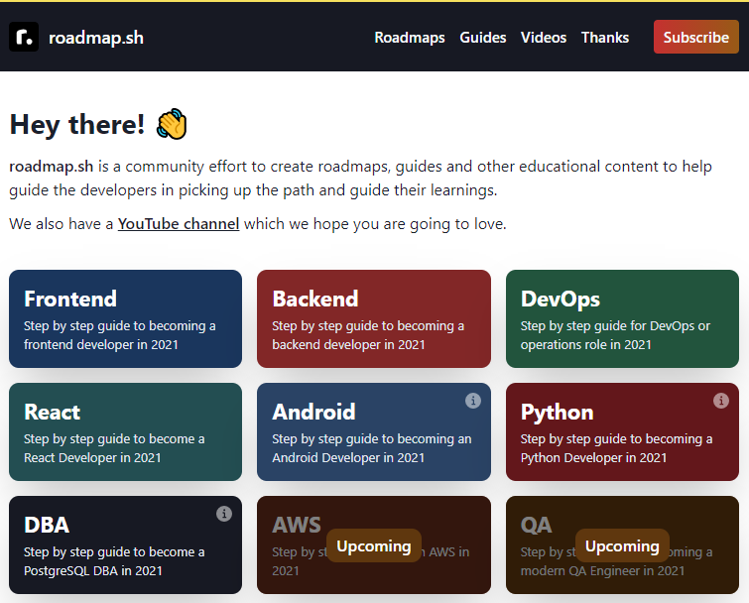
Task: Open the Frontend roadmap card
Action: [x=126, y=319]
